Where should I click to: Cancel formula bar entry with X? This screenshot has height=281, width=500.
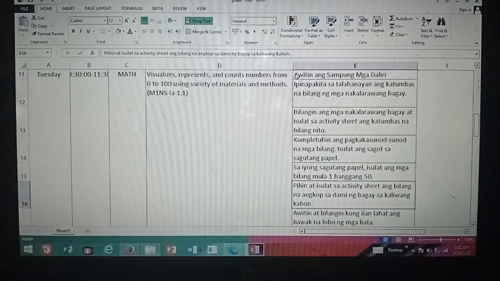click(68, 53)
